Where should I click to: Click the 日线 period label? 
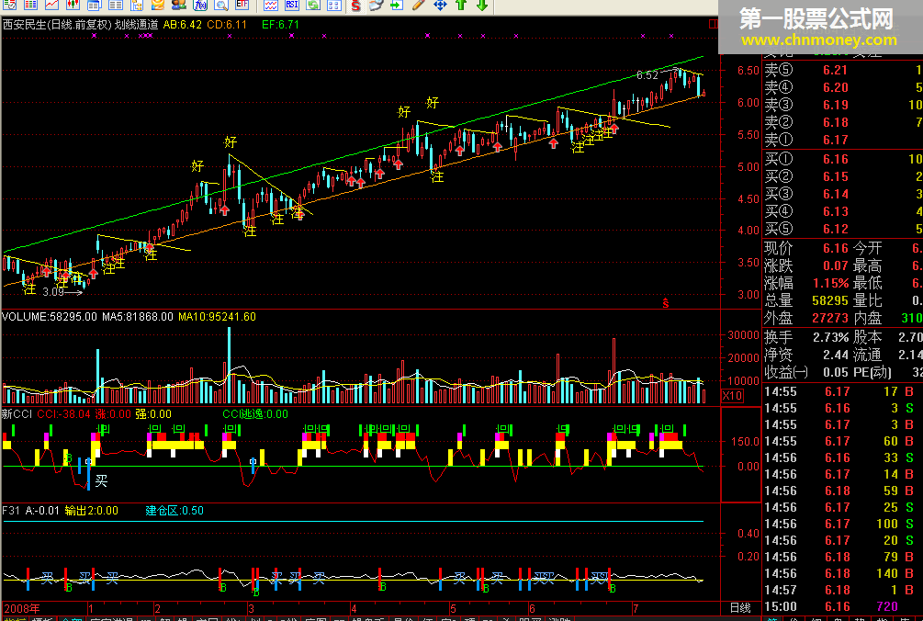click(x=740, y=607)
